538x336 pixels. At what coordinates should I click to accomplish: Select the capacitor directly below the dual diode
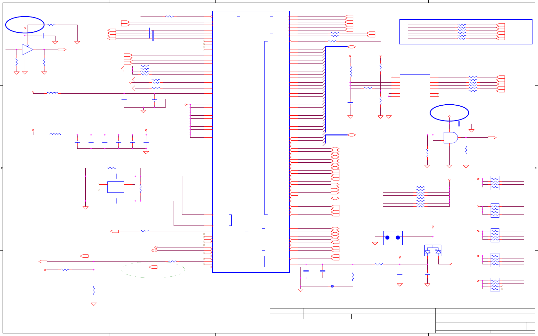[427, 274]
